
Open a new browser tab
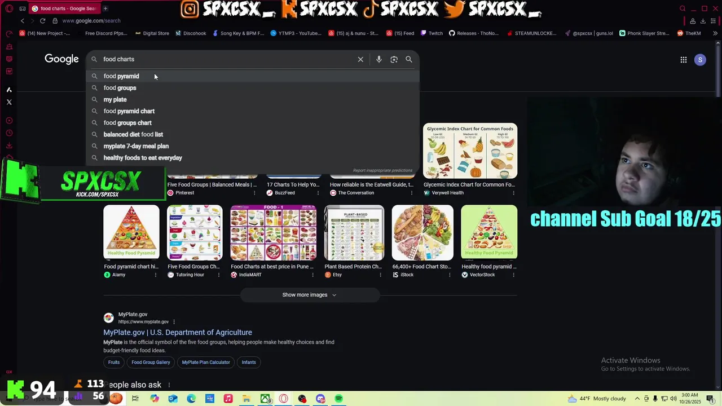pos(105,8)
